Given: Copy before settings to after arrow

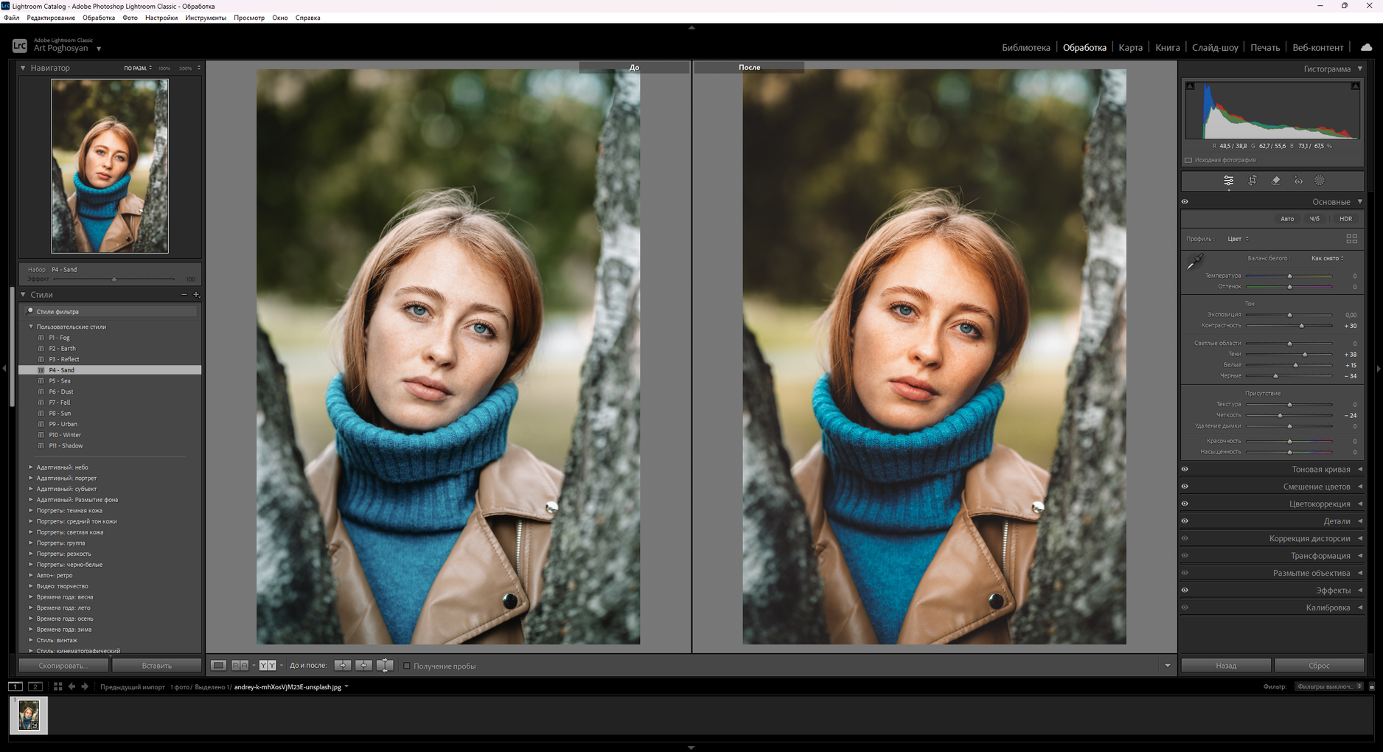Looking at the screenshot, I should click(343, 666).
